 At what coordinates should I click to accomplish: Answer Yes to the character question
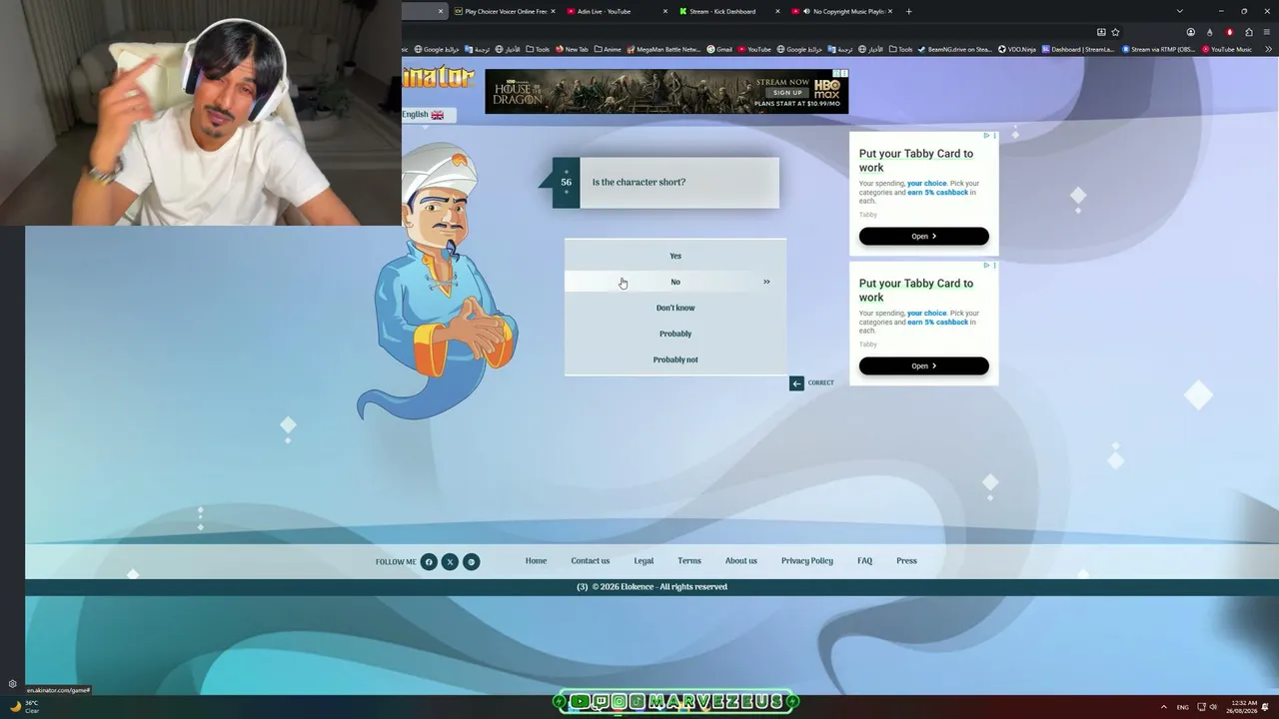[x=675, y=256]
